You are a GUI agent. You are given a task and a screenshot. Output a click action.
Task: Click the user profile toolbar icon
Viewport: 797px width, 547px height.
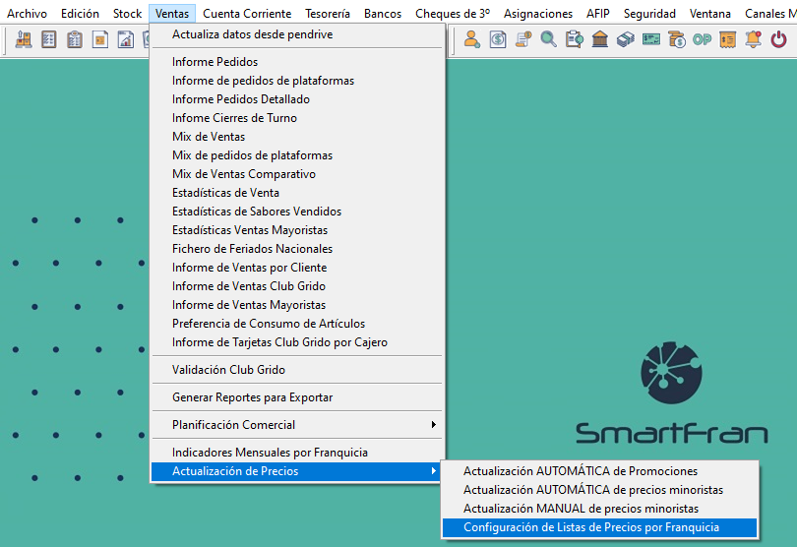(x=471, y=39)
